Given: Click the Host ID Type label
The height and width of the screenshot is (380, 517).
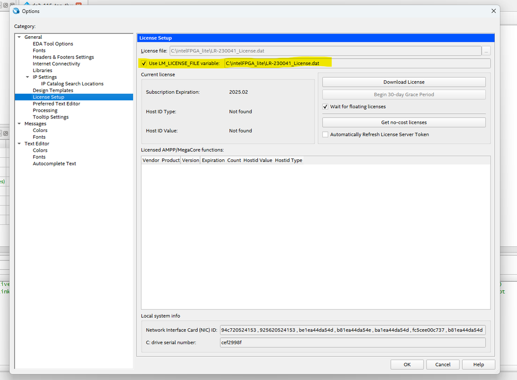Looking at the screenshot, I should tap(161, 112).
